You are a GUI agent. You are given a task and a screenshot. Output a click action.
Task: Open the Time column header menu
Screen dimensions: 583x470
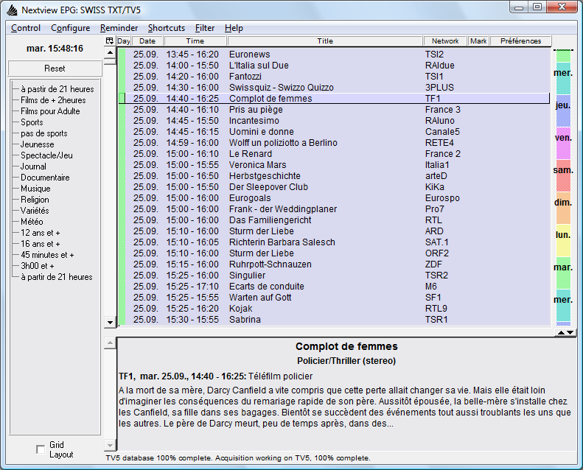pos(195,41)
